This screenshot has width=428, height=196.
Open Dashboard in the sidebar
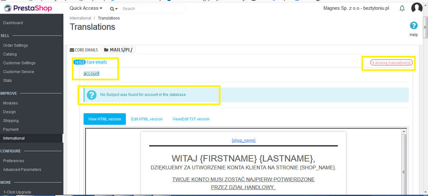(13, 23)
